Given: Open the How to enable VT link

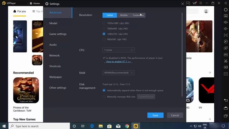Looking at the screenshot, I should pyautogui.click(x=118, y=62).
